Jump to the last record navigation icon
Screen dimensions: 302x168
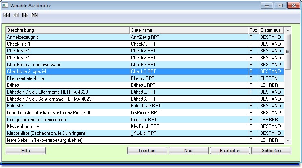[x=35, y=15]
